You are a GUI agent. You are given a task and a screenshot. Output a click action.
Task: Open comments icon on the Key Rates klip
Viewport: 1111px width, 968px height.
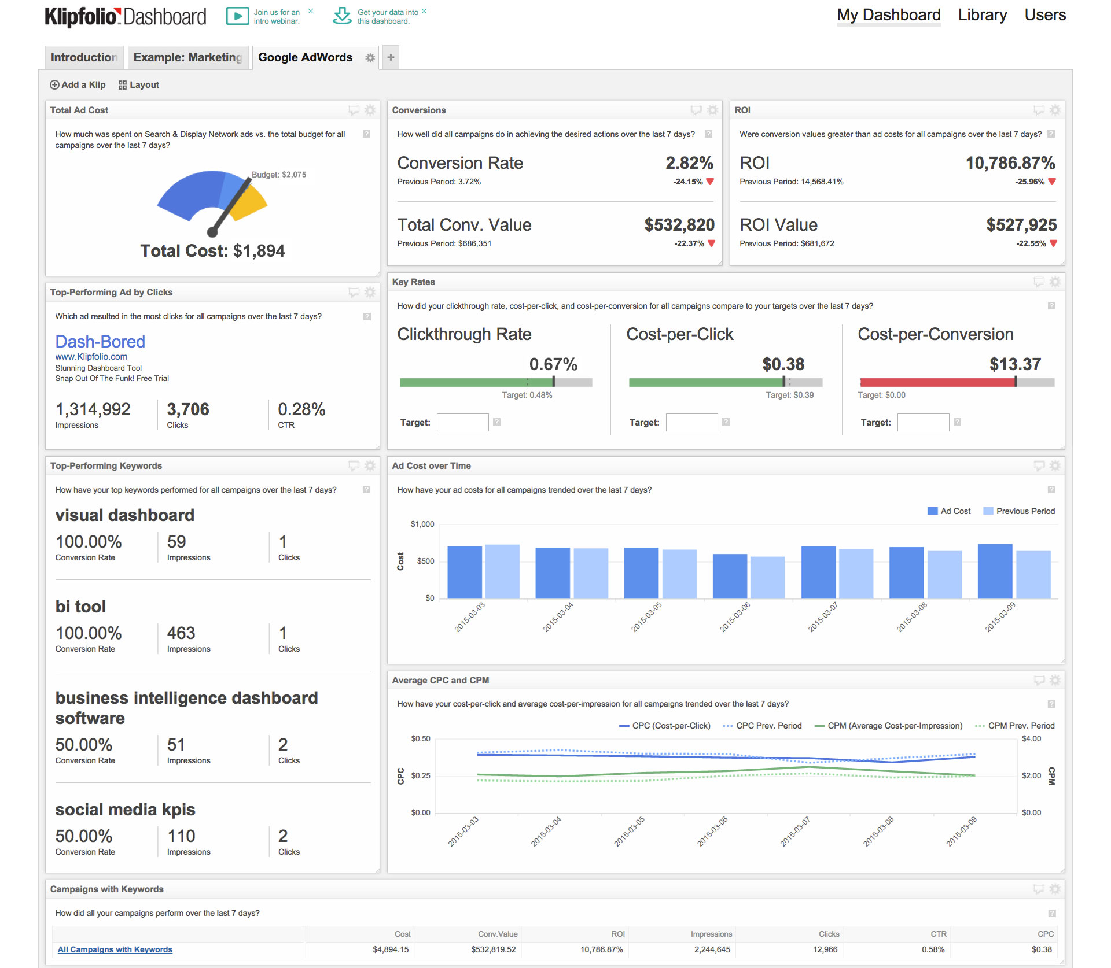(1039, 282)
